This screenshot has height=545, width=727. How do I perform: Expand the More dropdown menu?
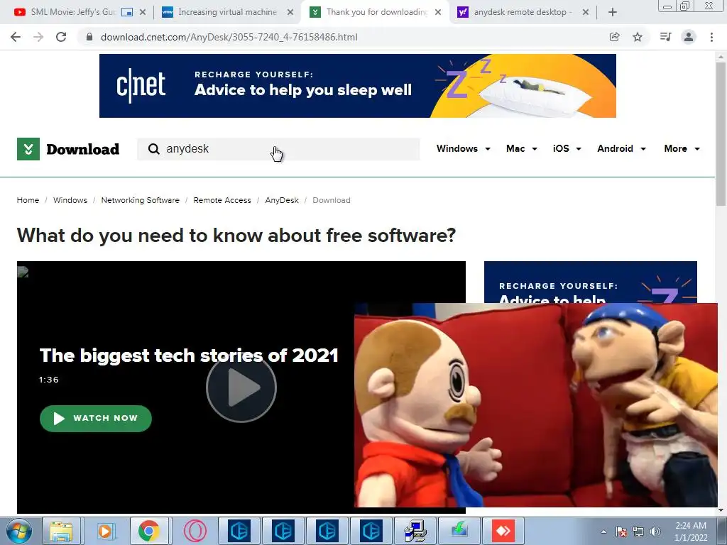click(682, 149)
